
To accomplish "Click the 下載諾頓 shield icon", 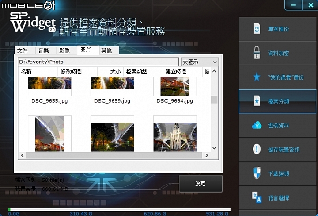I will point(257,174).
